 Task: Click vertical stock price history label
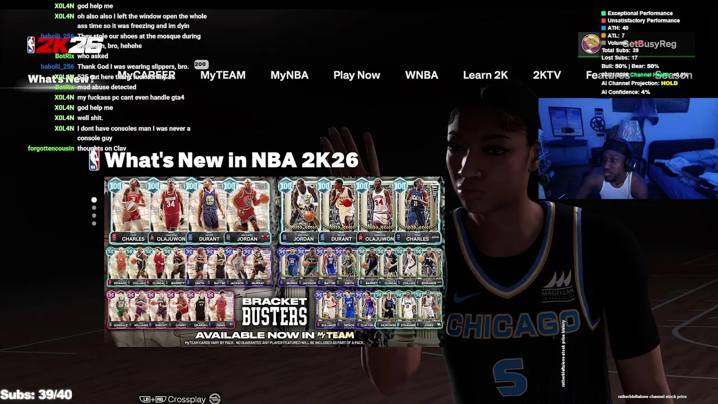pos(564,353)
